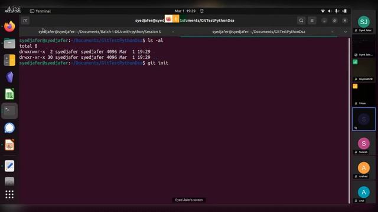The image size is (378, 212).
Task: Click the volume speaker icon in top bar
Action: [x=330, y=11]
